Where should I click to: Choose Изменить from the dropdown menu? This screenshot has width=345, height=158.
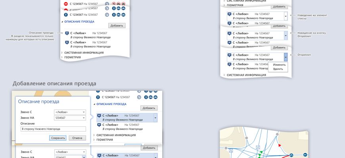[x=279, y=64]
